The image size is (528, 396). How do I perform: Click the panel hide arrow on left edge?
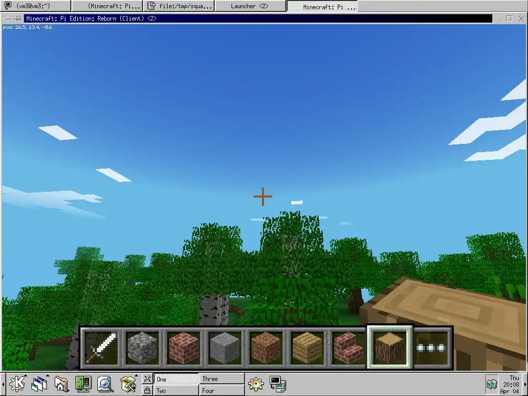coord(3,384)
